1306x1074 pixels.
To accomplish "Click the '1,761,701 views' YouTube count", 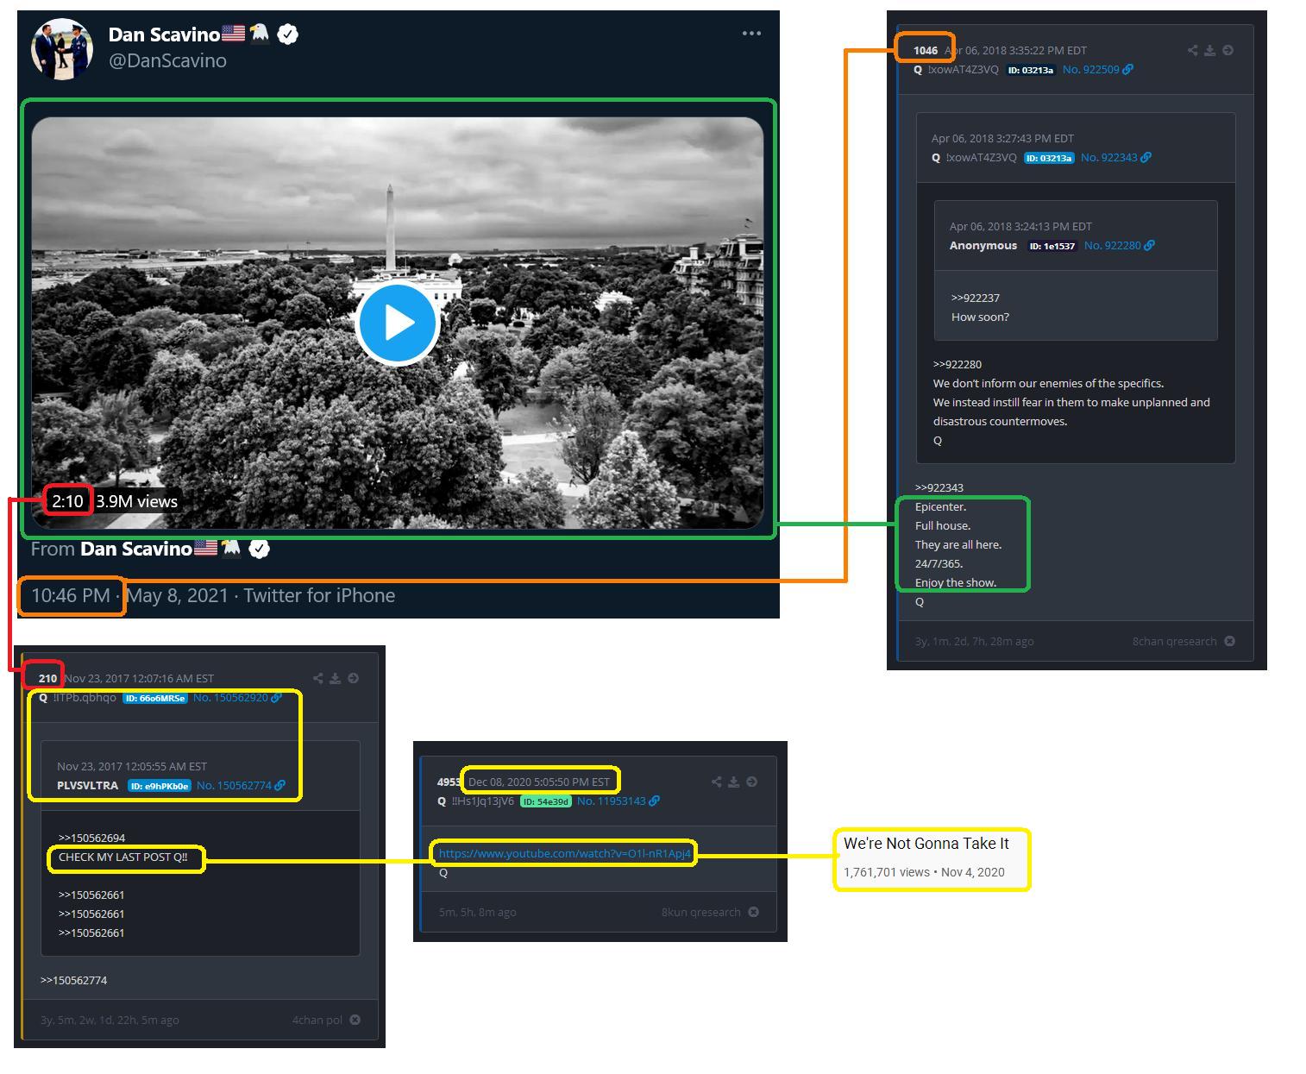I will [886, 872].
